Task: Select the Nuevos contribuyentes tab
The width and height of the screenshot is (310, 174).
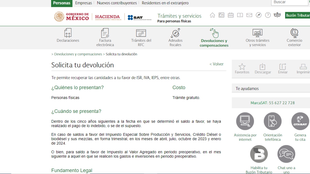Action: tap(116, 3)
